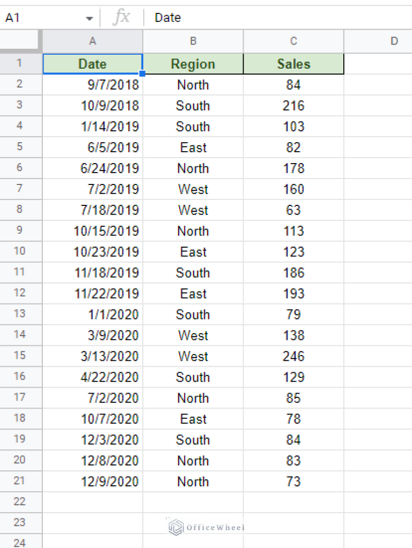This screenshot has height=548, width=412.
Task: Select column B header
Action: [193, 41]
